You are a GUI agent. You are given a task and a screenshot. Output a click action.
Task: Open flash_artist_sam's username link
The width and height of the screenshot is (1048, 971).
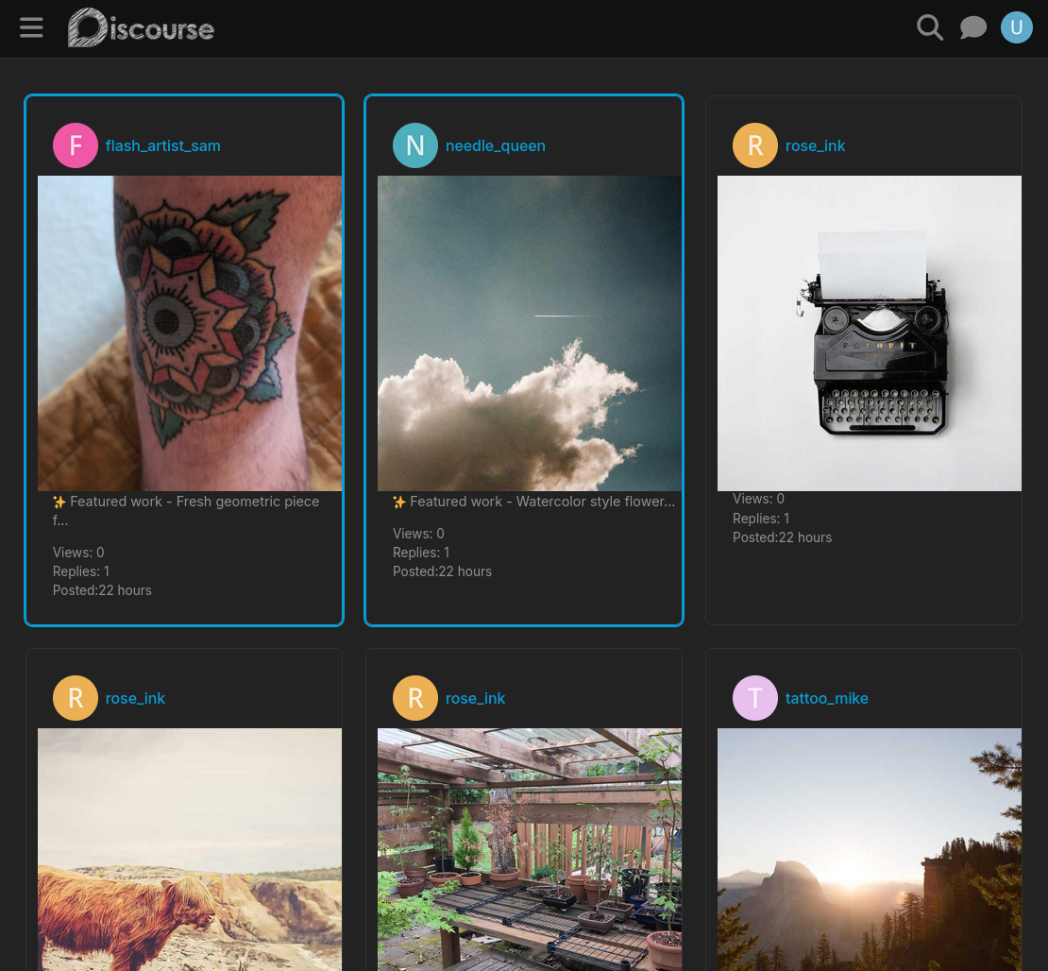coord(162,145)
